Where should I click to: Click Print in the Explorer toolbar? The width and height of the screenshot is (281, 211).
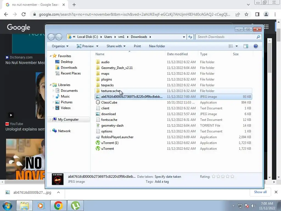(x=137, y=46)
